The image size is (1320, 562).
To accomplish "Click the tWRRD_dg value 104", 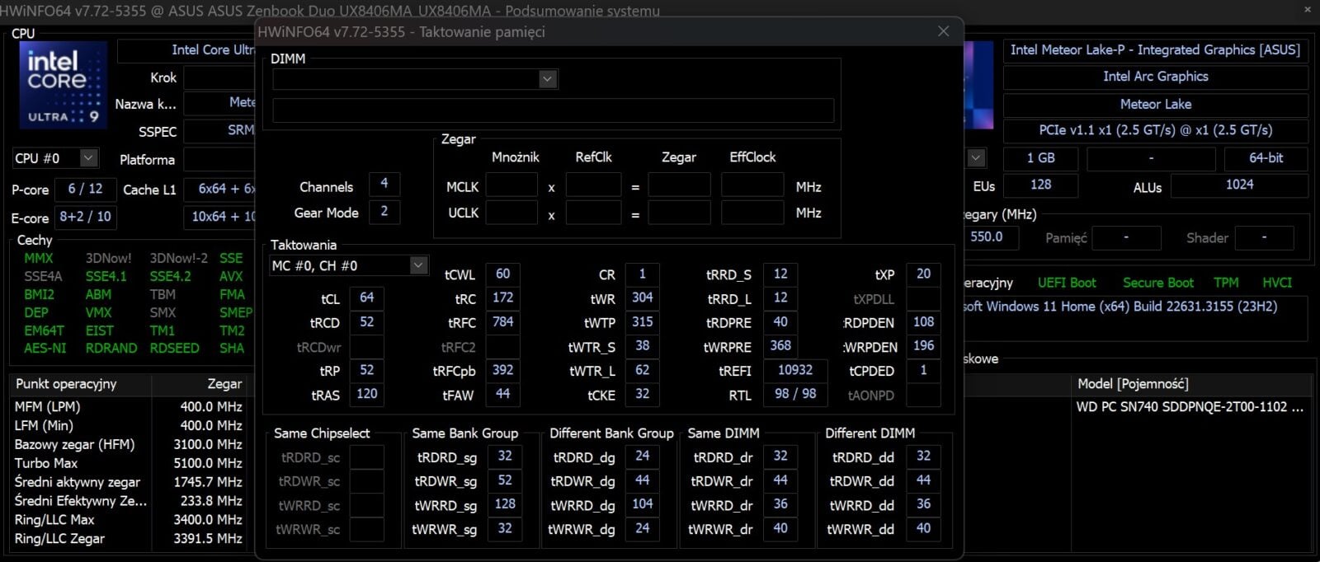I will (643, 504).
